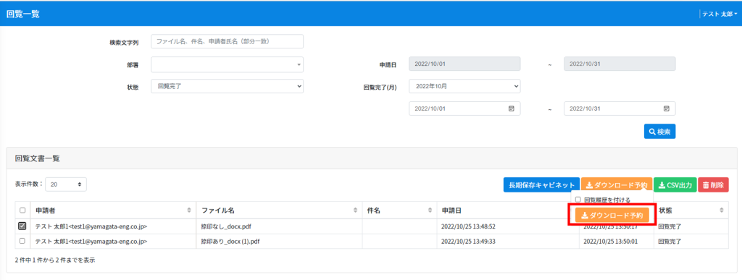Click the disabled 申請日 start field 2022/10/01
742x280 pixels.
464,64
